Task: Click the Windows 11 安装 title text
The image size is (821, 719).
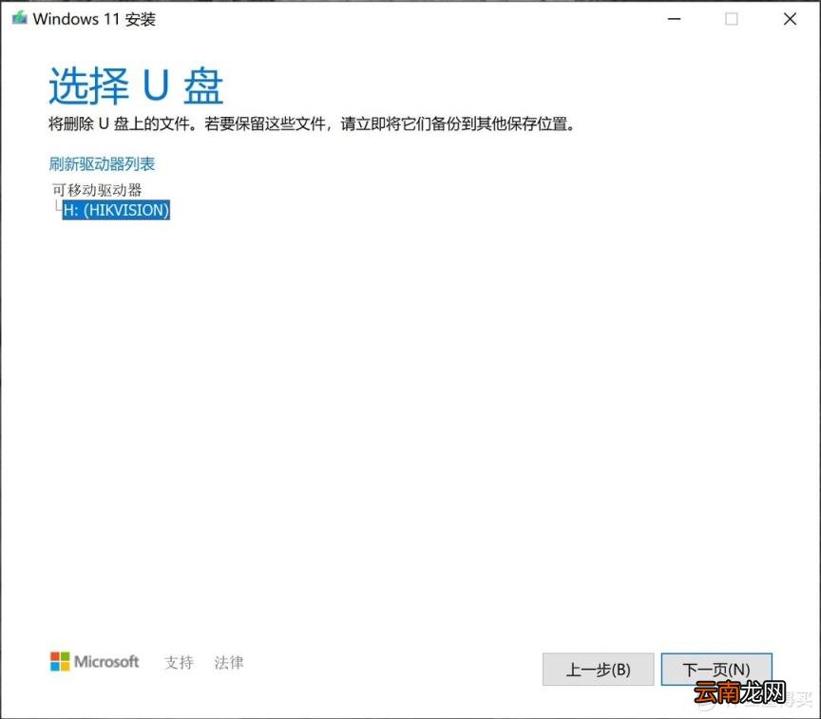Action: [94, 19]
